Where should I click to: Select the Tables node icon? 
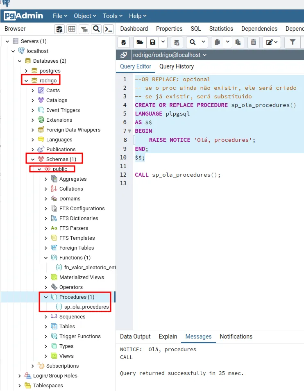pyautogui.click(x=54, y=326)
